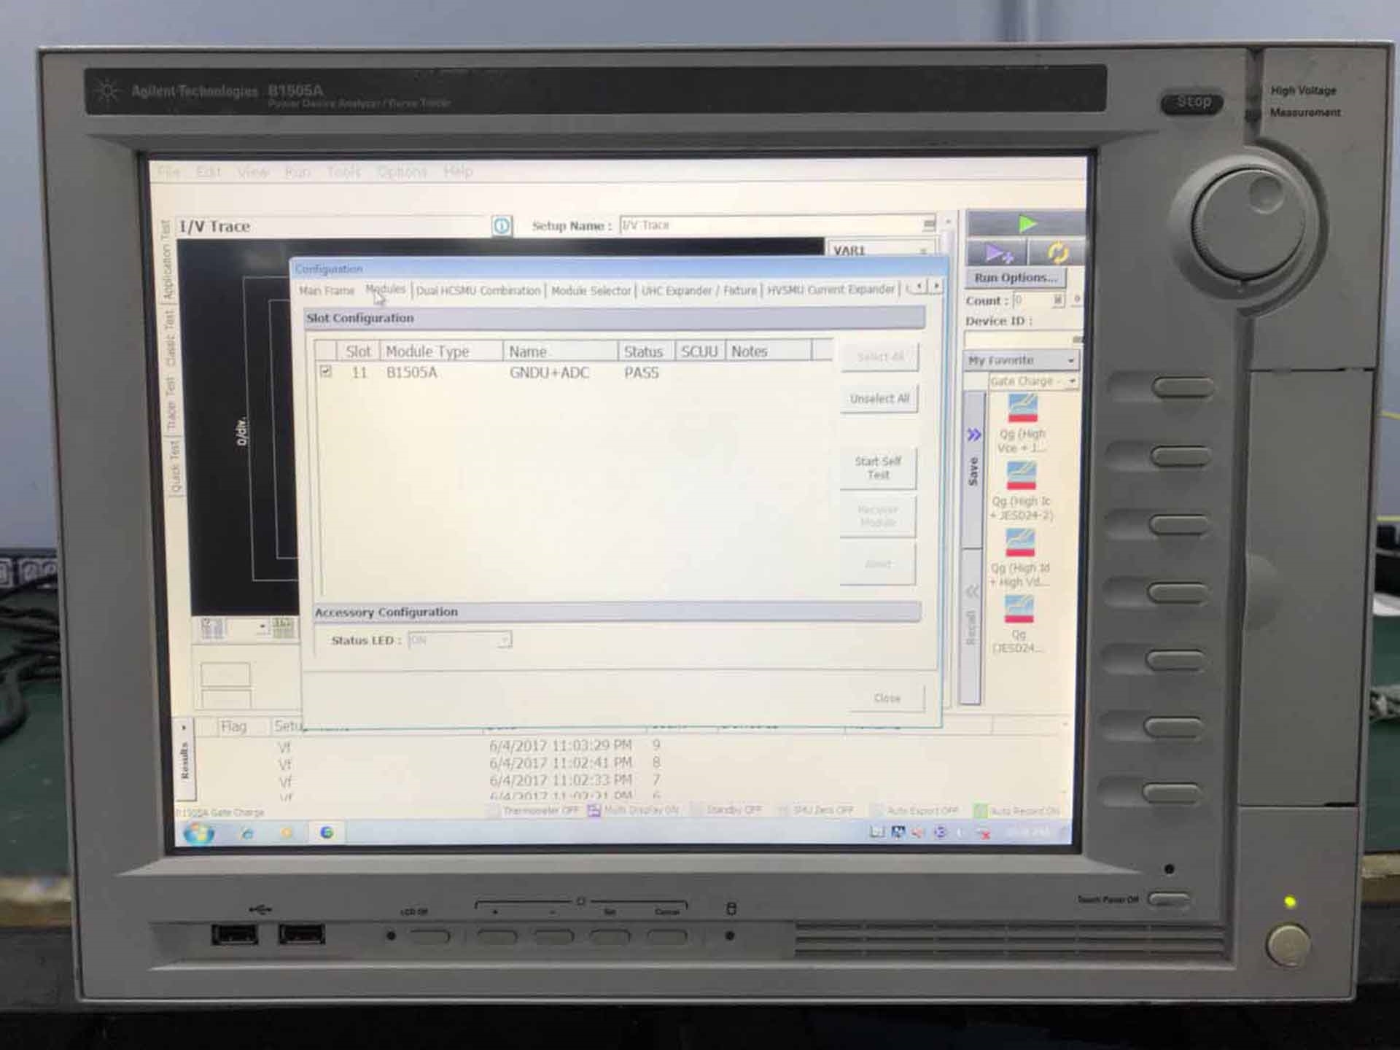The height and width of the screenshot is (1050, 1400).
Task: Open the Windows Start menu orb
Action: coord(198,832)
